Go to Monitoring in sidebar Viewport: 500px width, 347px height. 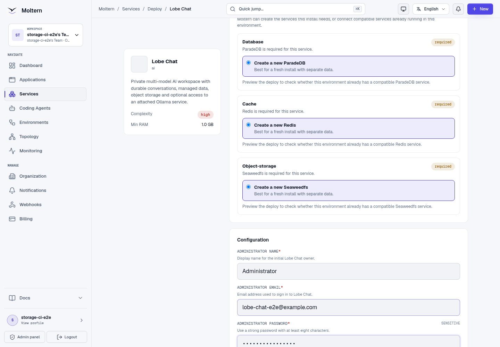coord(45,151)
